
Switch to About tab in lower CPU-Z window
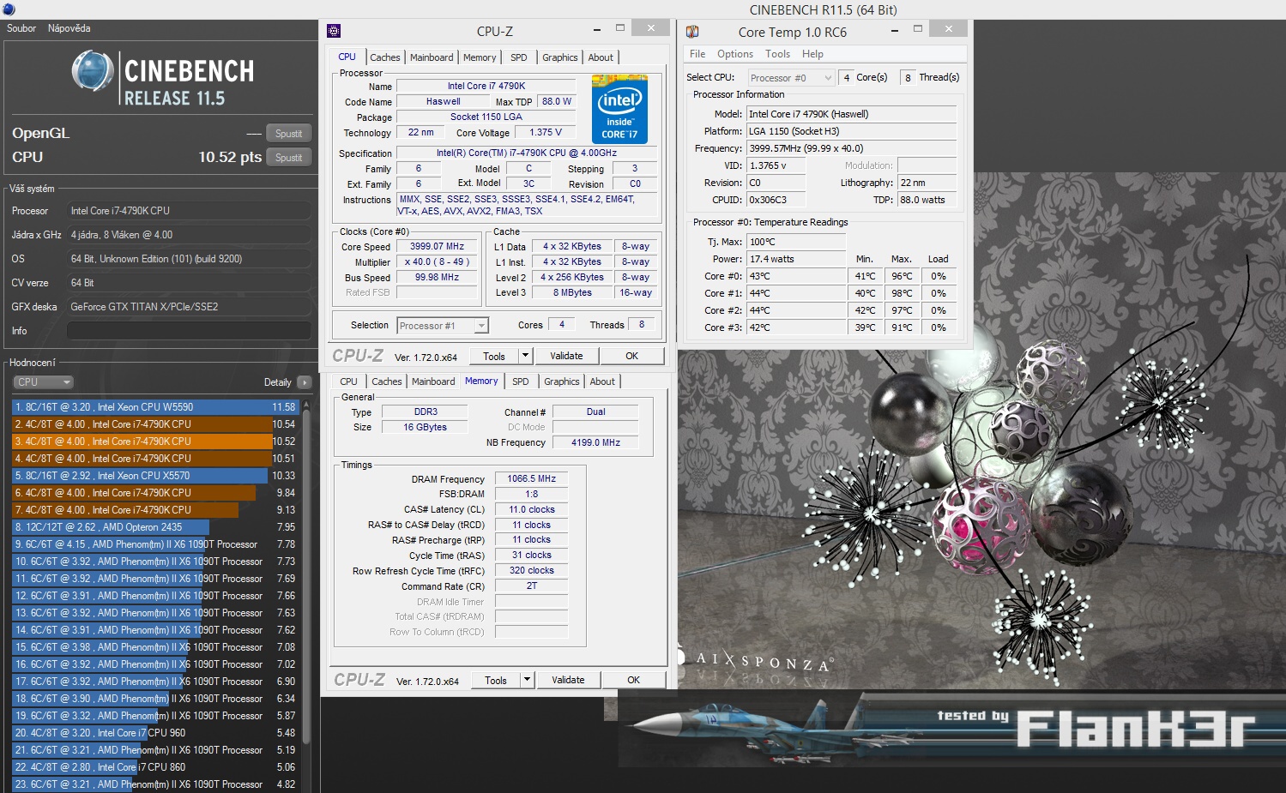602,381
